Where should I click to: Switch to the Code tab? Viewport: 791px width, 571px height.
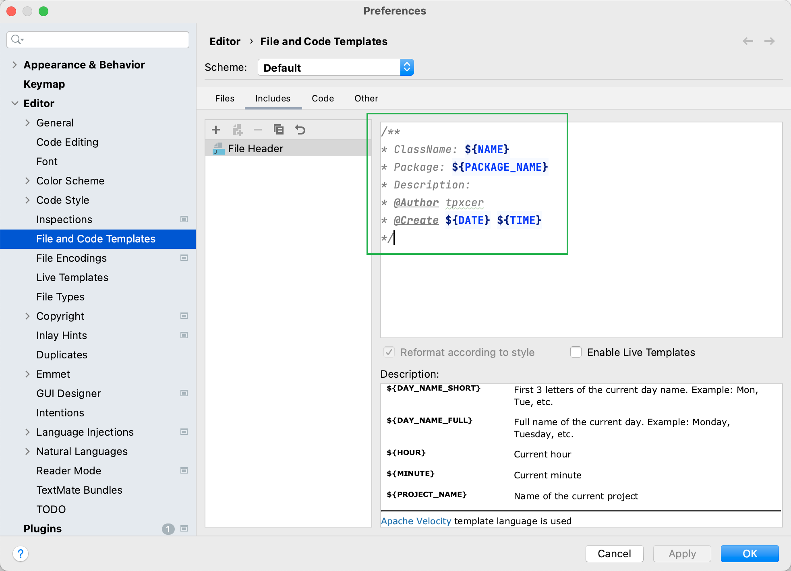click(x=323, y=99)
